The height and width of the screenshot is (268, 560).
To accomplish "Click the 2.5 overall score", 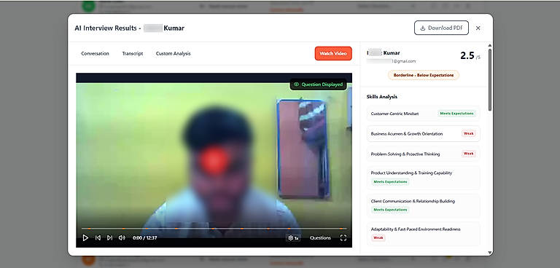I will click(x=467, y=55).
